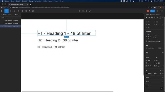This screenshot has width=165, height=92.
Task: Click the Align bottom icon
Action: point(160,18)
